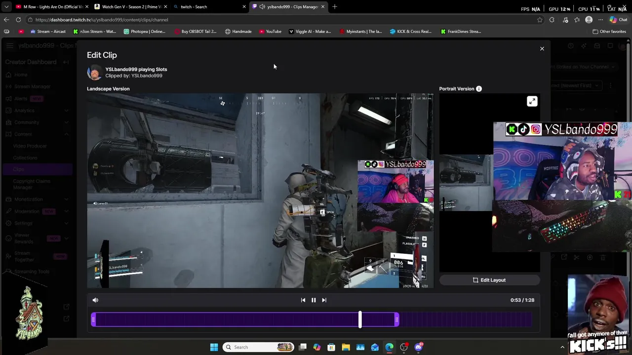Image resolution: width=632 pixels, height=355 pixels.
Task: Open the Handmade bookmark
Action: (238, 32)
